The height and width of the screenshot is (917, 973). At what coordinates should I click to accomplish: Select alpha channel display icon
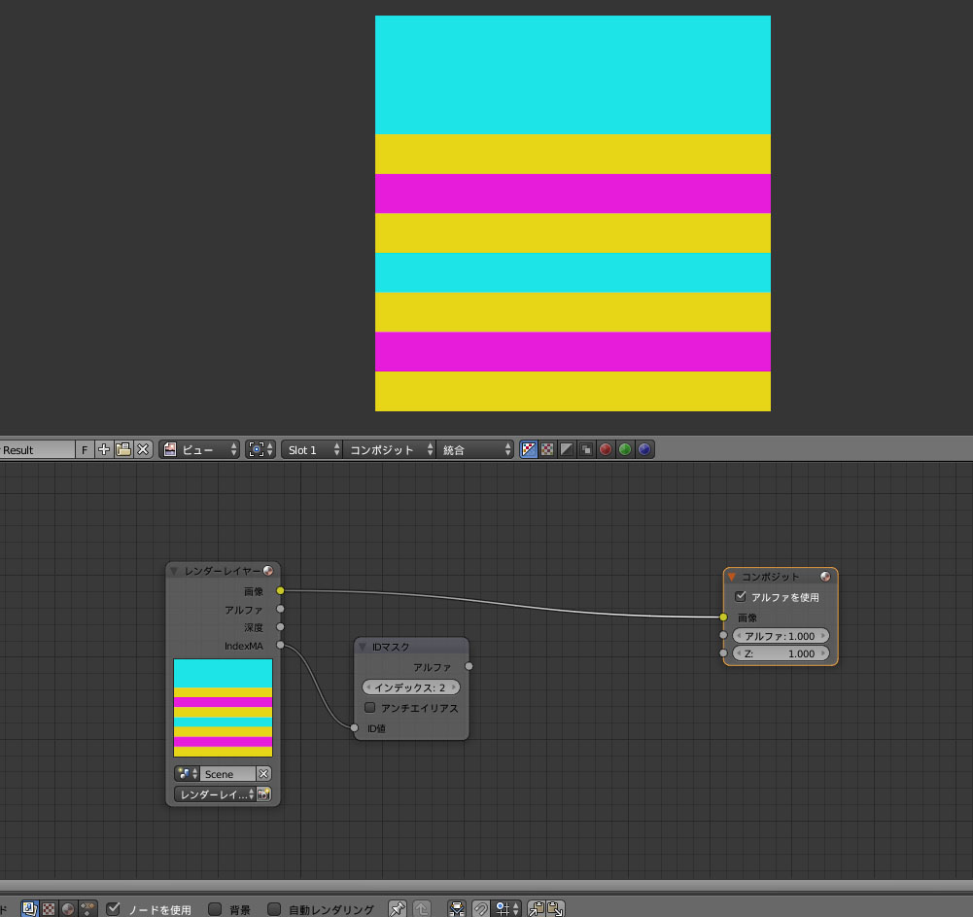(x=567, y=449)
